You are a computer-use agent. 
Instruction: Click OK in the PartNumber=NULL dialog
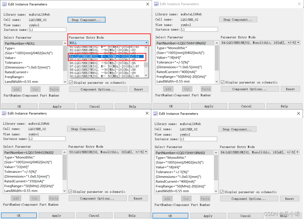pyautogui.click(x=19, y=106)
